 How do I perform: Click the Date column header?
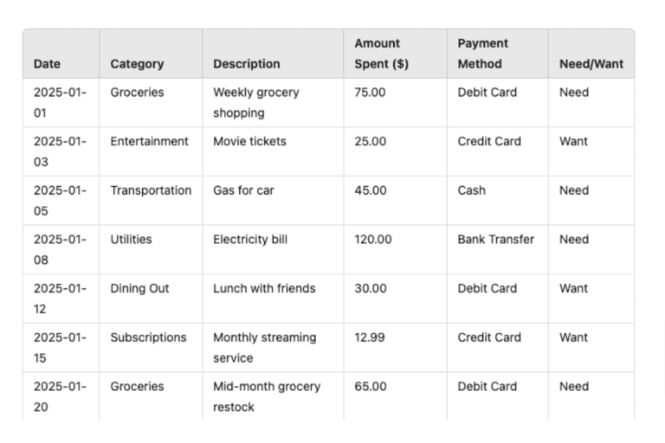47,64
